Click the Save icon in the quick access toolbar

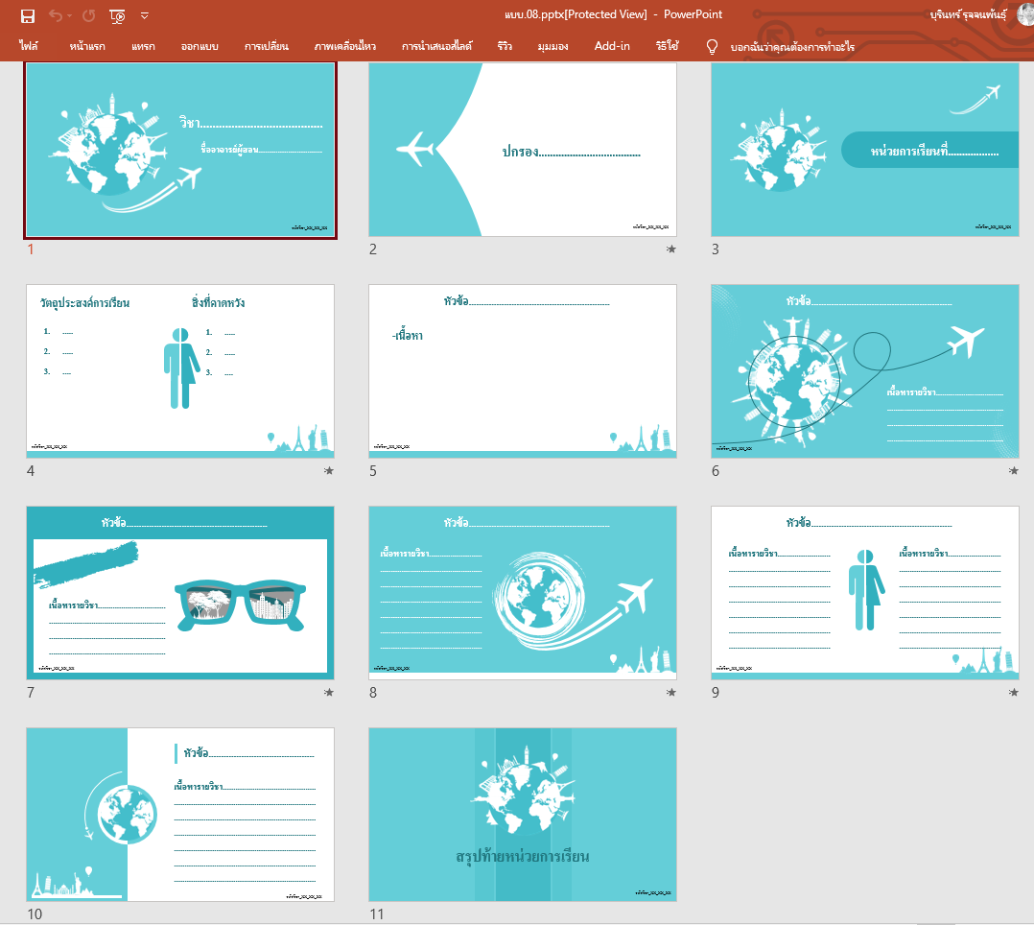(x=27, y=15)
